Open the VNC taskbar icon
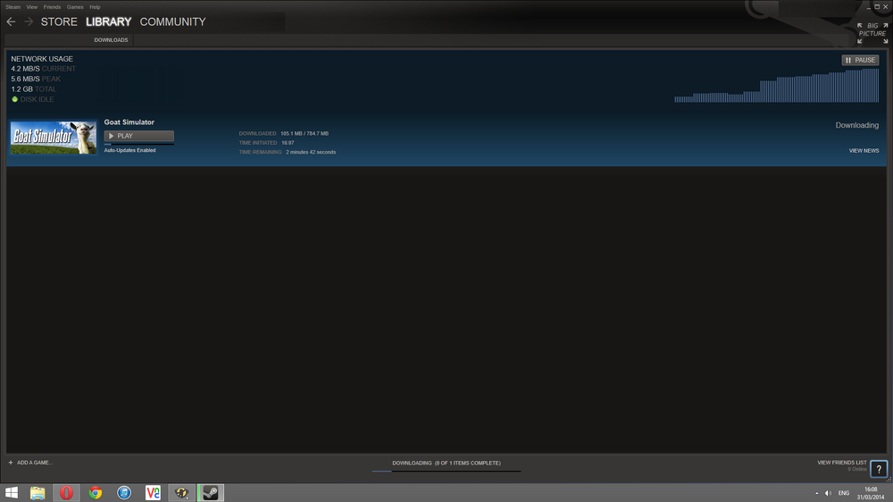Image resolution: width=893 pixels, height=502 pixels. pyautogui.click(x=153, y=493)
